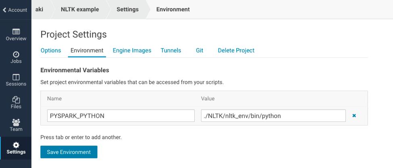Click the Value column header
This screenshot has height=168, width=393.
click(208, 99)
